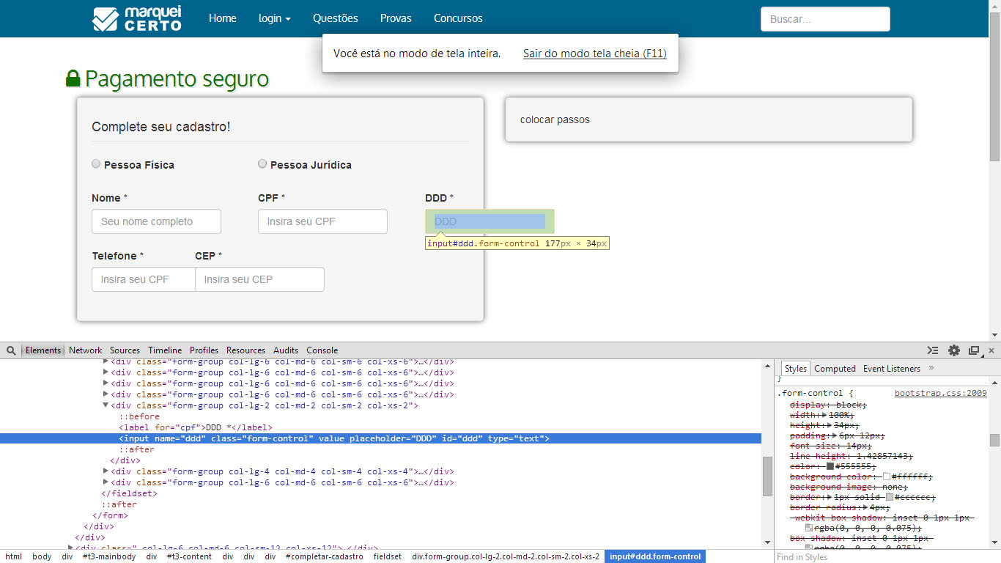
Task: Show more Styles sidebar tabs chevron
Action: point(931,368)
